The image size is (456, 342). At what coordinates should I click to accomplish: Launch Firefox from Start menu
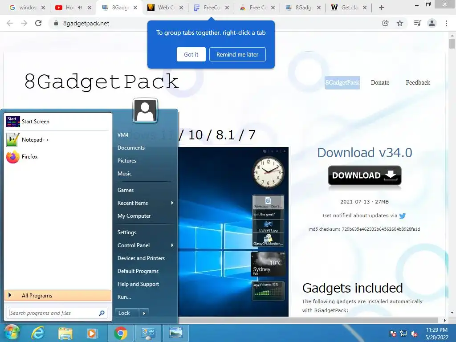[58, 157]
